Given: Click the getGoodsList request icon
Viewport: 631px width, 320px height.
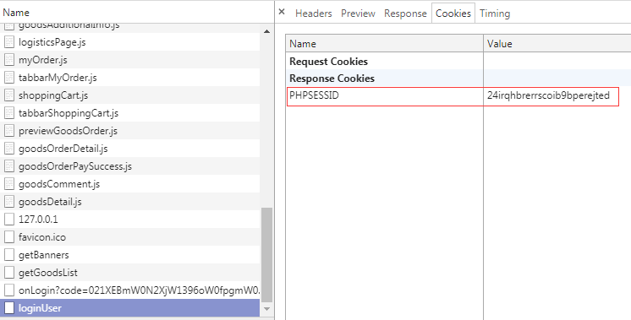Looking at the screenshot, I should point(8,273).
